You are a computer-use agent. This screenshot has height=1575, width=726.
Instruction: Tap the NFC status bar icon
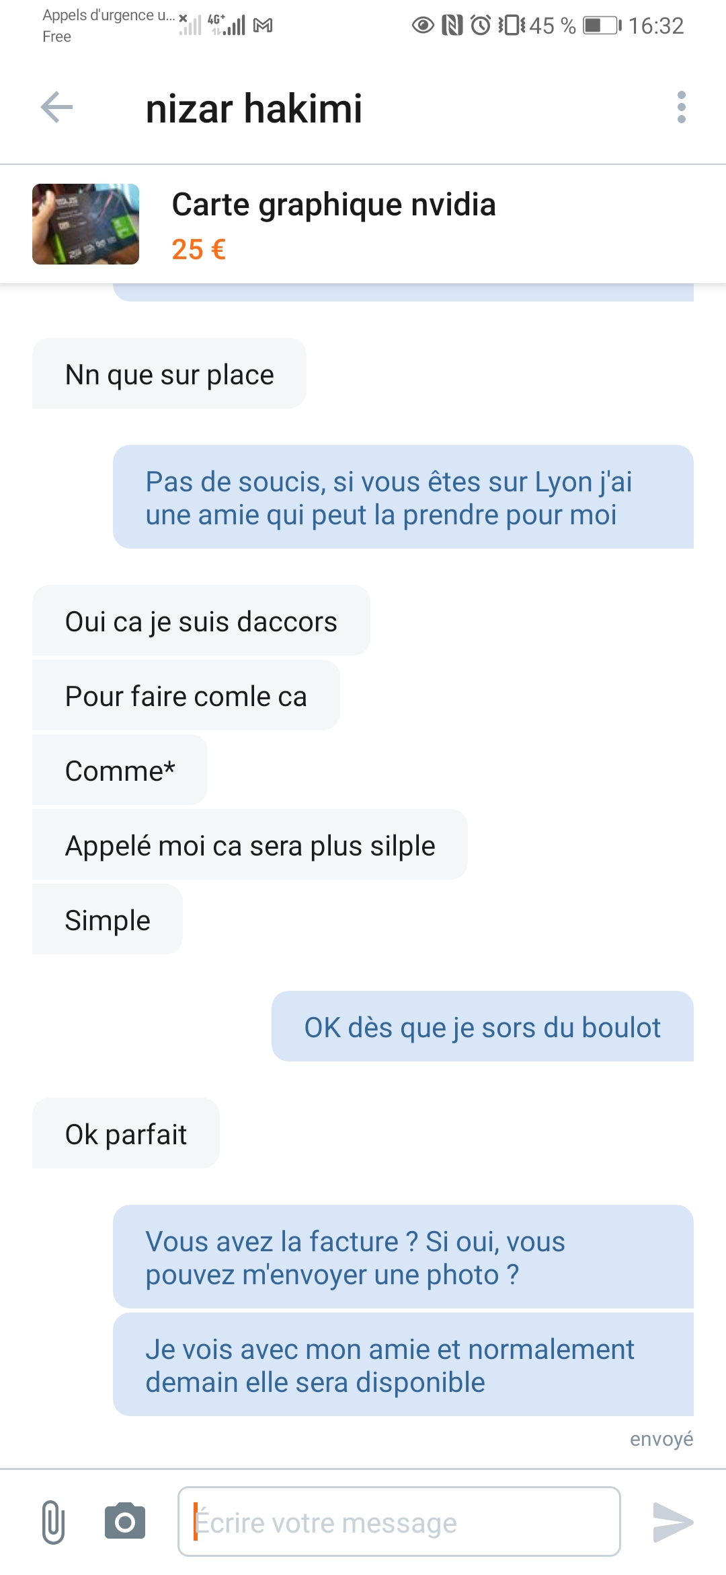pos(452,26)
